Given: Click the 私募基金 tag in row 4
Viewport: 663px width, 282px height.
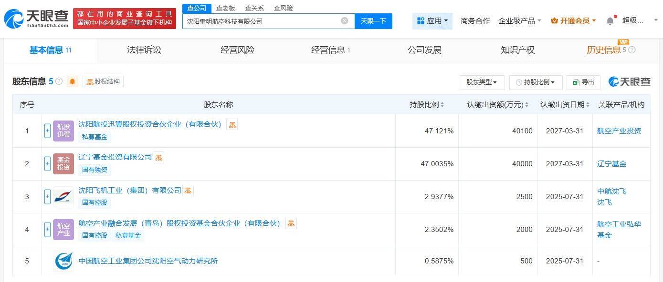Looking at the screenshot, I should pos(128,235).
